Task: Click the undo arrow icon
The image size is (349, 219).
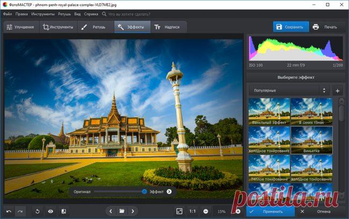Action: click(x=9, y=211)
